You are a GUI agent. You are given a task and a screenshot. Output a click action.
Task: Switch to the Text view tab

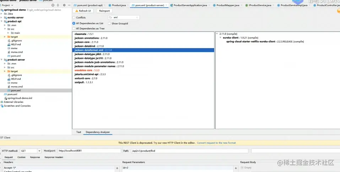click(79, 132)
